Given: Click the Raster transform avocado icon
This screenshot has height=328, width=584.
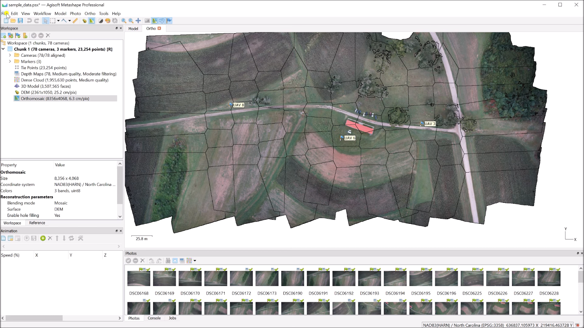Looking at the screenshot, I should (84, 21).
